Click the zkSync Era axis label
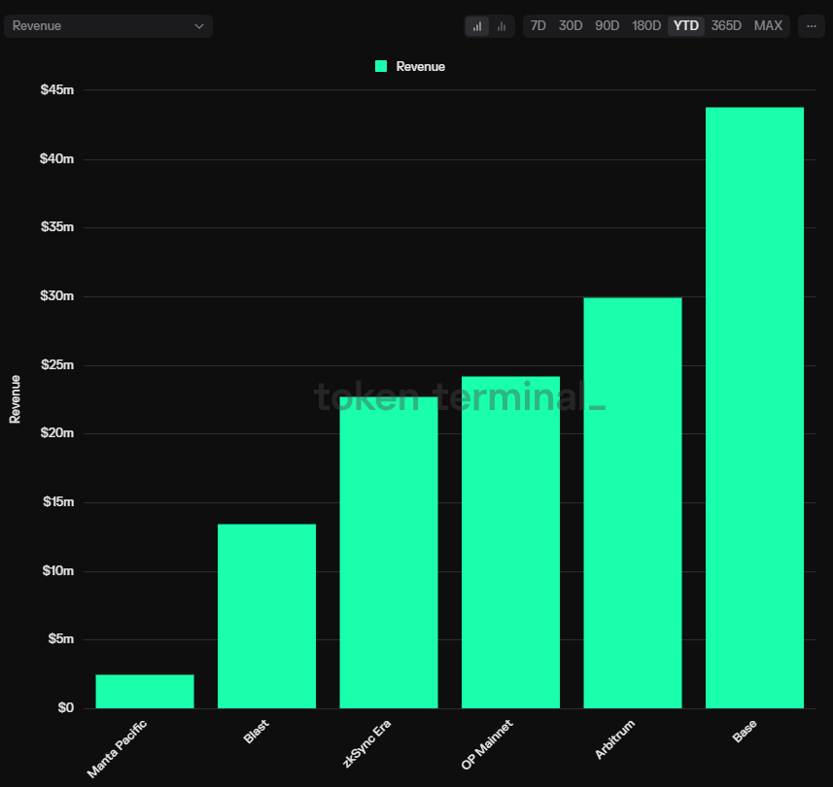 point(367,743)
